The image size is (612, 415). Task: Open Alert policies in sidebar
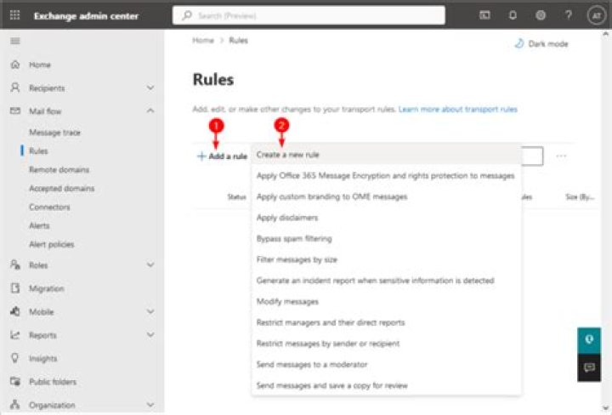[x=51, y=244]
